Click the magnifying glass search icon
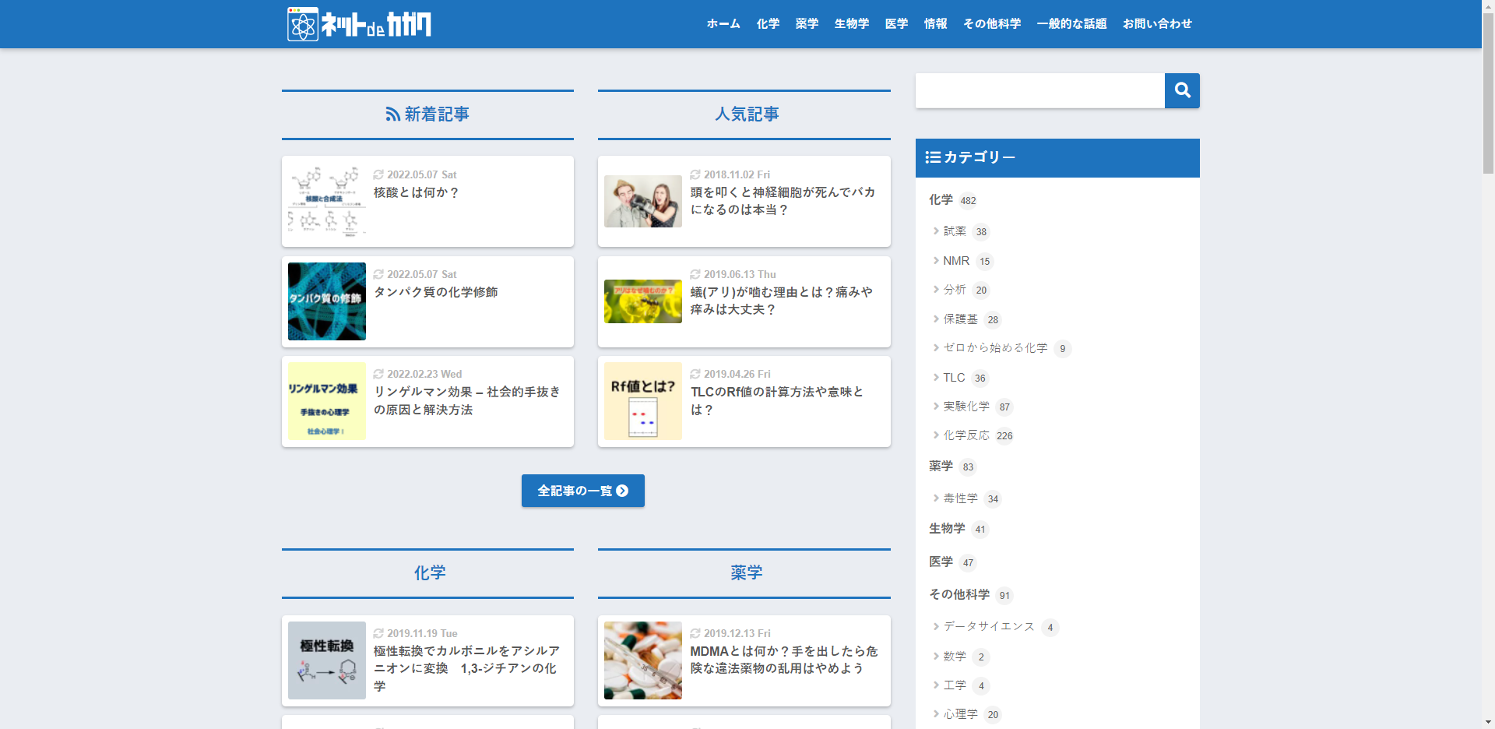This screenshot has height=729, width=1495. [x=1182, y=90]
